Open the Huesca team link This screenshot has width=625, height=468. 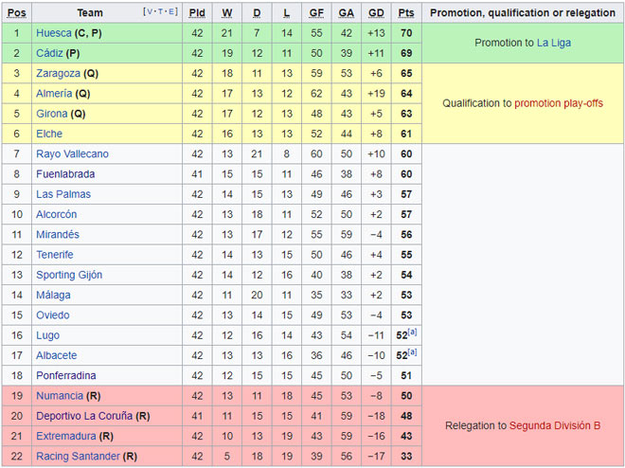click(53, 33)
